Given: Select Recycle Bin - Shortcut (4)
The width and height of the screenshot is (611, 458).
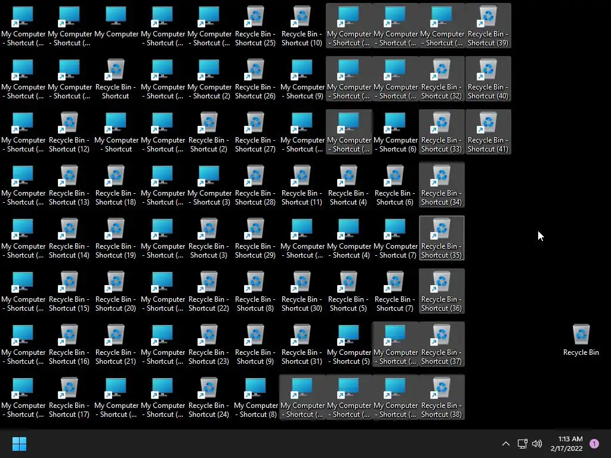Looking at the screenshot, I should (x=348, y=185).
